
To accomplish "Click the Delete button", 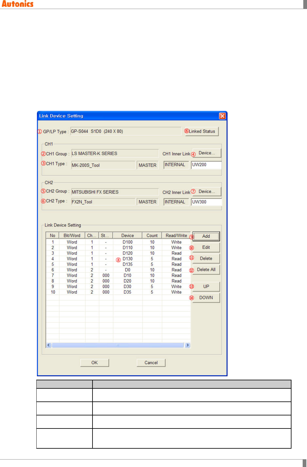I will (x=206, y=259).
